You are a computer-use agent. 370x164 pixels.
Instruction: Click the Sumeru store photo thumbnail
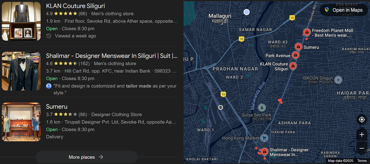pyautogui.click(x=21, y=122)
